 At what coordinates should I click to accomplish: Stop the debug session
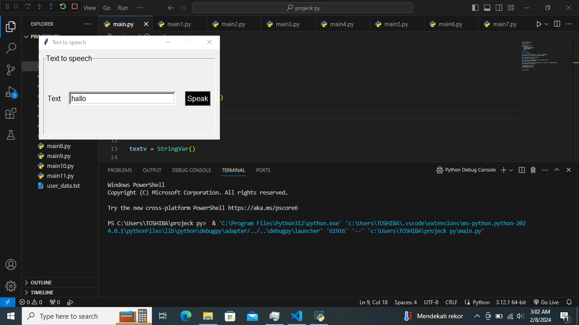coord(75,7)
